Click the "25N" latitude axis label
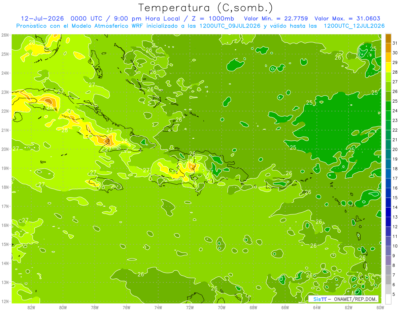Image resolution: width=404 pixels, height=312 pixels. tap(5, 54)
